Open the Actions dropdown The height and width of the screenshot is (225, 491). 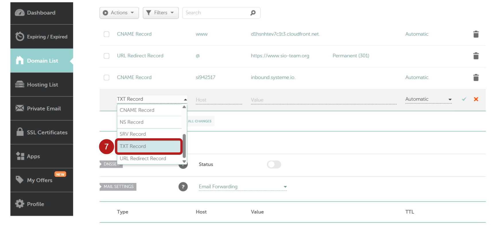tap(119, 13)
